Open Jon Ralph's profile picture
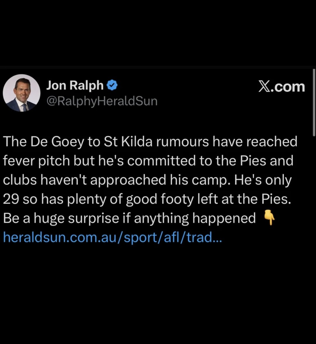The height and width of the screenshot is (344, 316). point(22,93)
